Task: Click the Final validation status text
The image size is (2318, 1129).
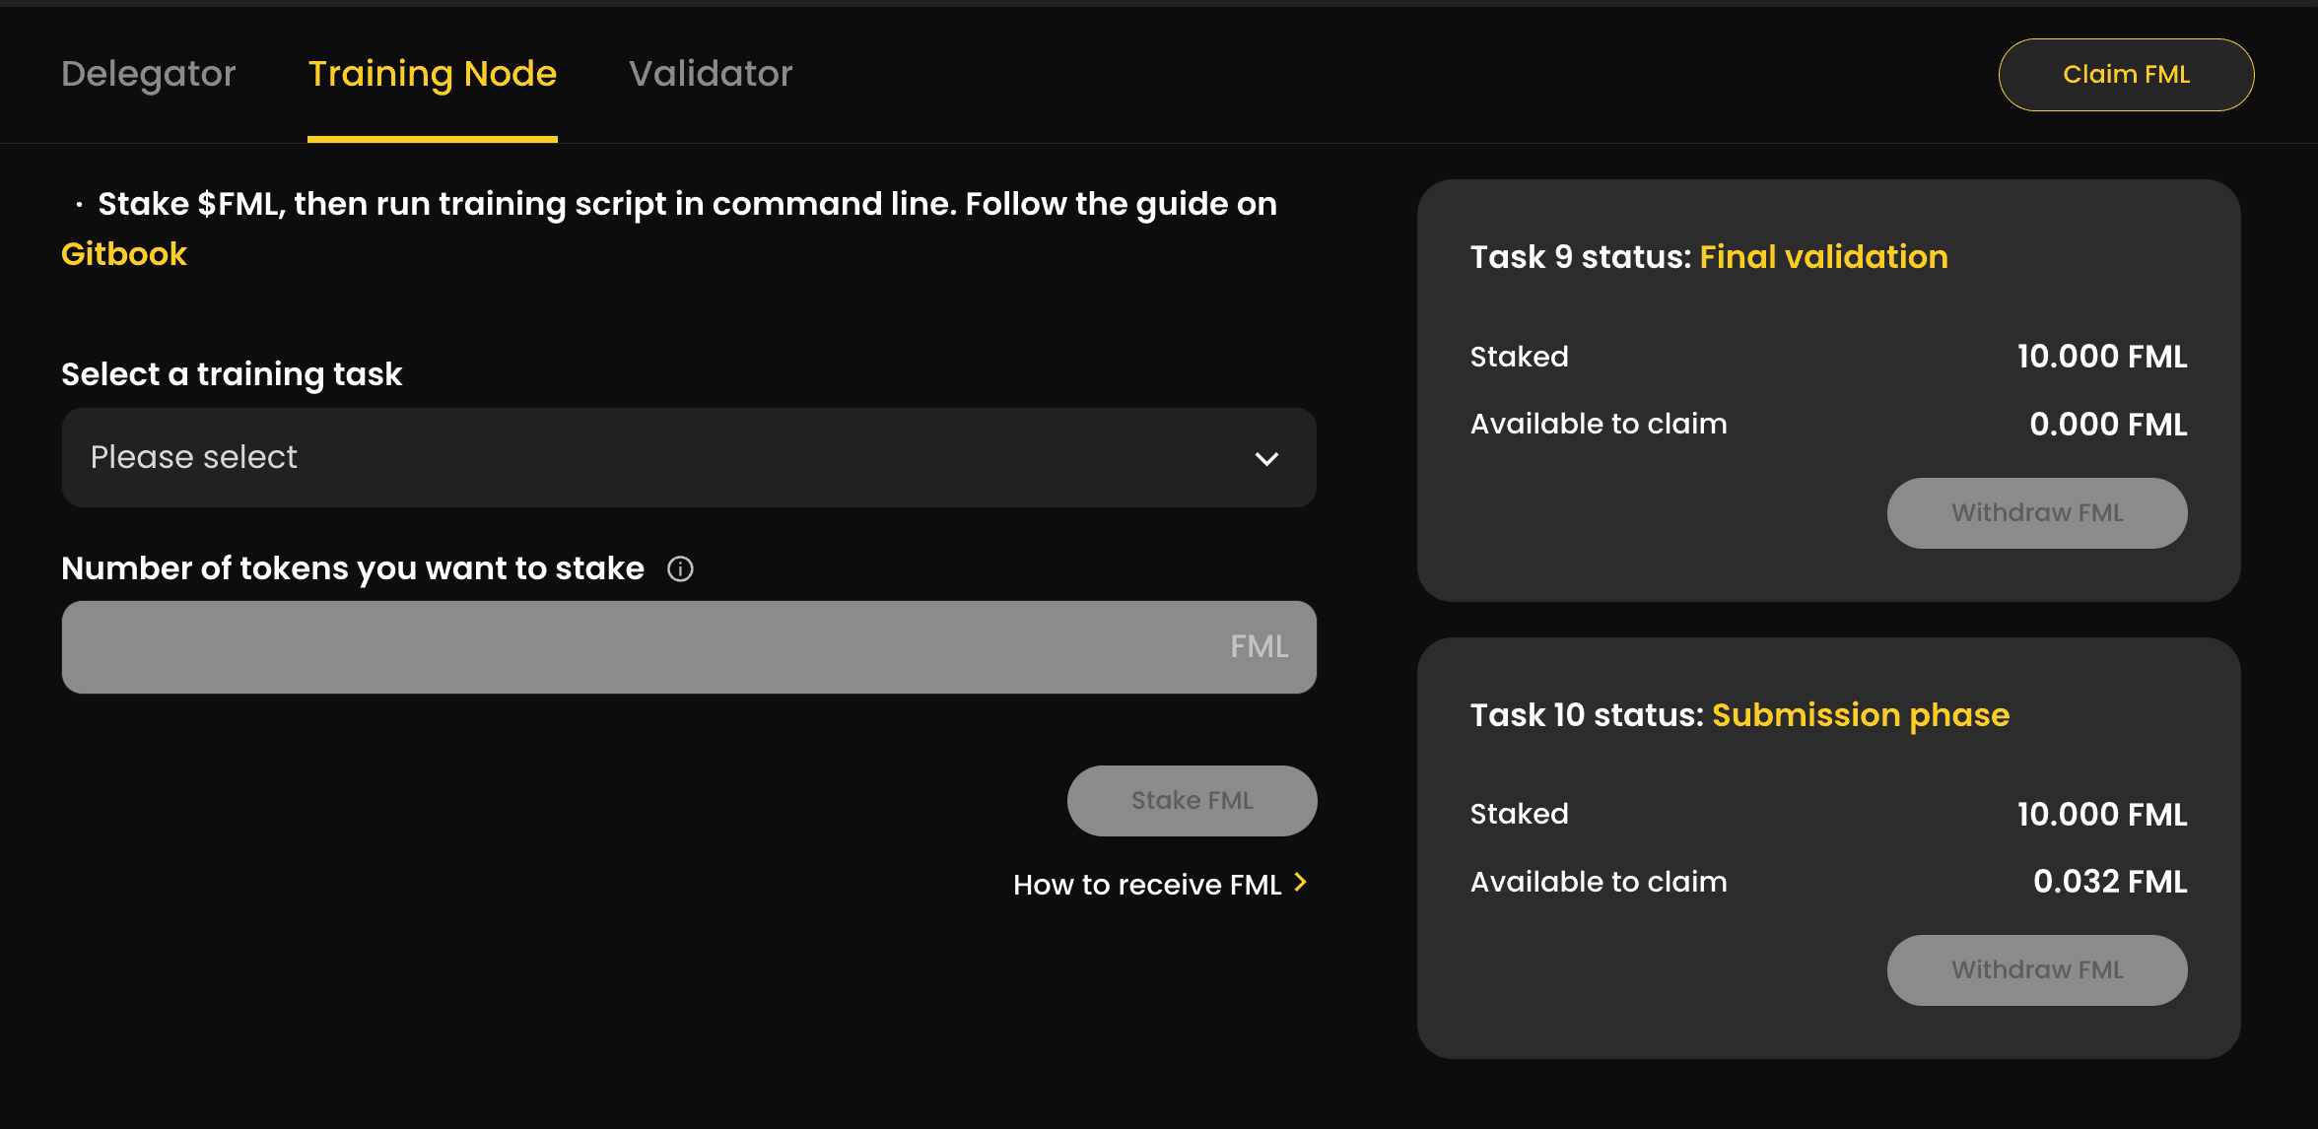Action: 1823,257
